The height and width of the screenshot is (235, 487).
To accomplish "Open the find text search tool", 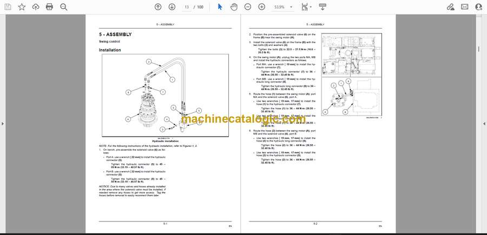I will point(64,7).
